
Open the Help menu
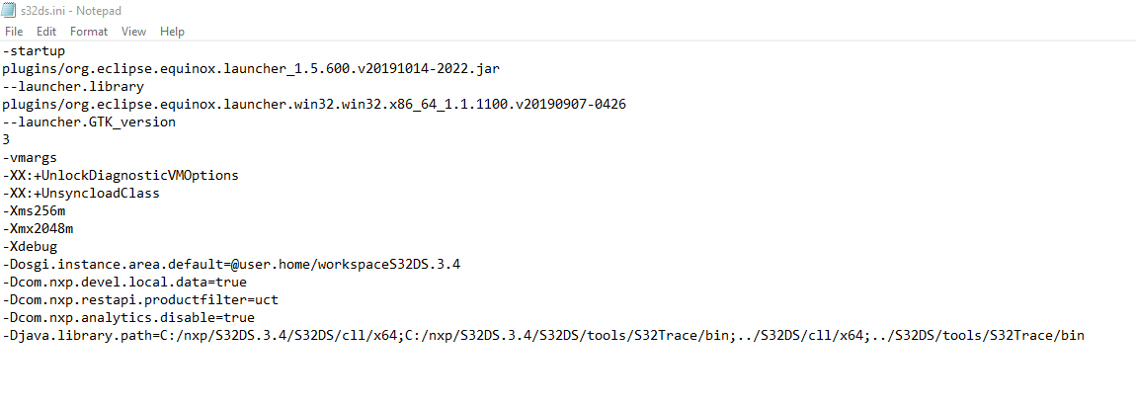pyautogui.click(x=172, y=32)
